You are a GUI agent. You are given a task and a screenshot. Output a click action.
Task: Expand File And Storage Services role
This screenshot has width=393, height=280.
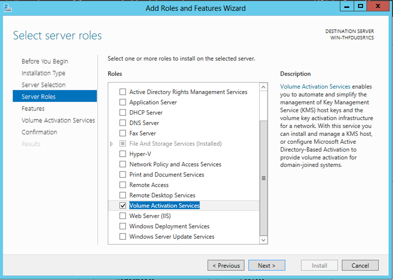click(x=112, y=144)
